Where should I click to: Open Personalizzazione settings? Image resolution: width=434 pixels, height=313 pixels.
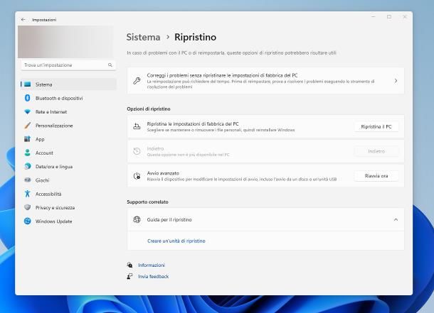pos(68,126)
